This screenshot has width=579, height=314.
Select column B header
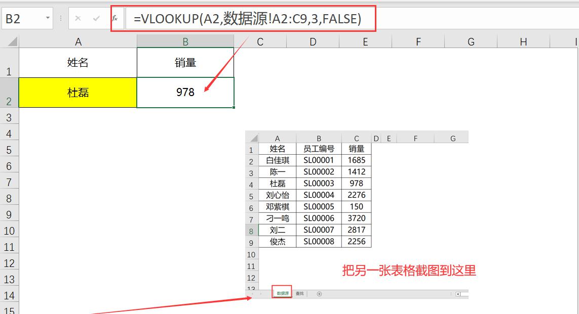coord(185,41)
